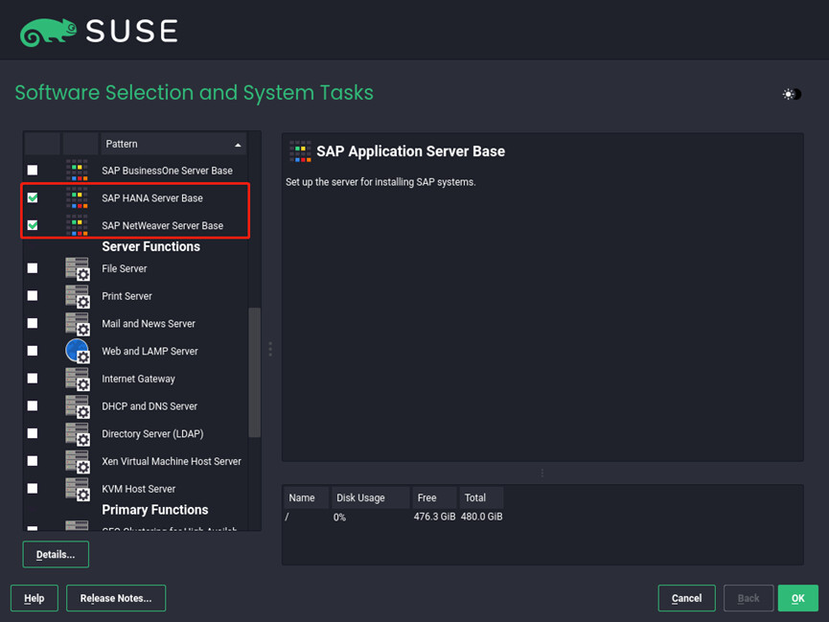The image size is (829, 622).
Task: Click the Name column header in disk table
Action: (x=306, y=497)
